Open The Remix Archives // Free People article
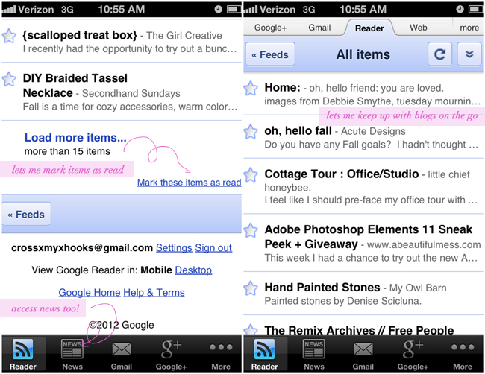Screen dimensions: 485x374 (x=359, y=330)
